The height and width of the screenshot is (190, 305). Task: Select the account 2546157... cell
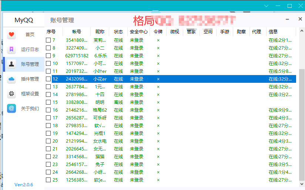[77, 164]
